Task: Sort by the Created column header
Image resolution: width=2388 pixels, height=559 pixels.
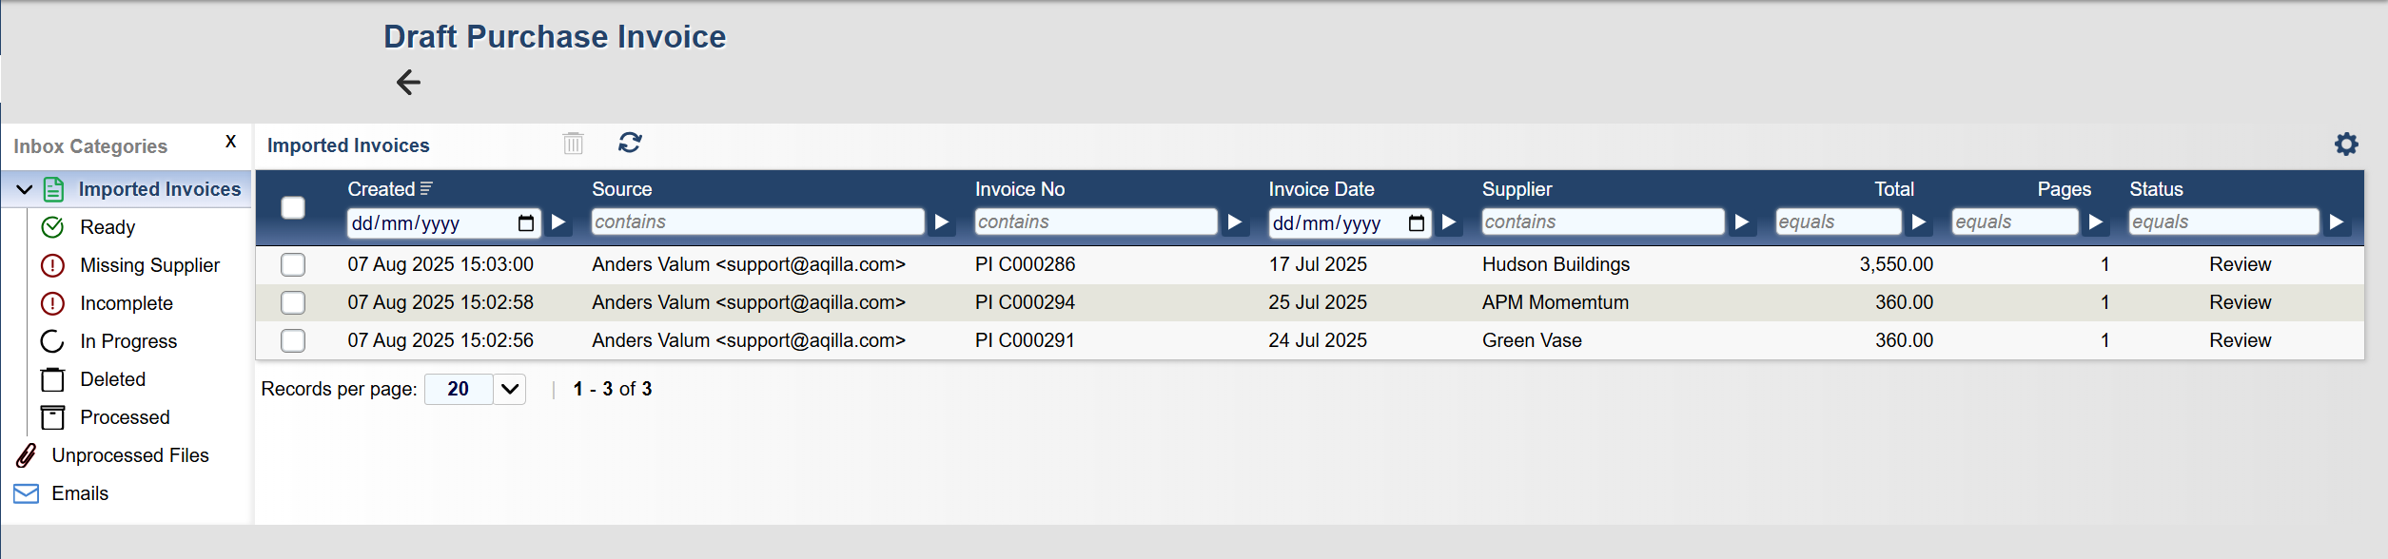Action: pos(382,189)
